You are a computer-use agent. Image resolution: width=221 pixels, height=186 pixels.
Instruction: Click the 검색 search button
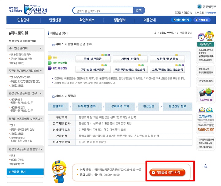[x=139, y=10]
